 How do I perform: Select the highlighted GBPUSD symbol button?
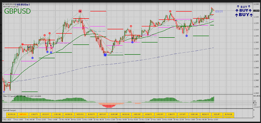[x=23, y=114]
